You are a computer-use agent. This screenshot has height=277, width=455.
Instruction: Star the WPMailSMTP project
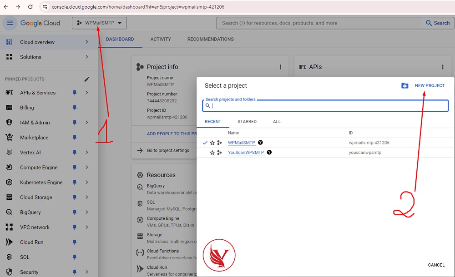pyautogui.click(x=212, y=143)
